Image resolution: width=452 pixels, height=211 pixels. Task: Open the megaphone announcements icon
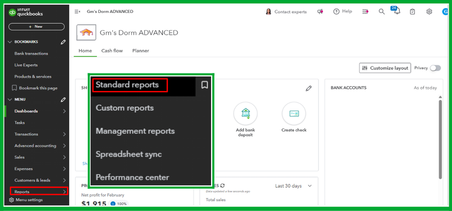pyautogui.click(x=320, y=11)
